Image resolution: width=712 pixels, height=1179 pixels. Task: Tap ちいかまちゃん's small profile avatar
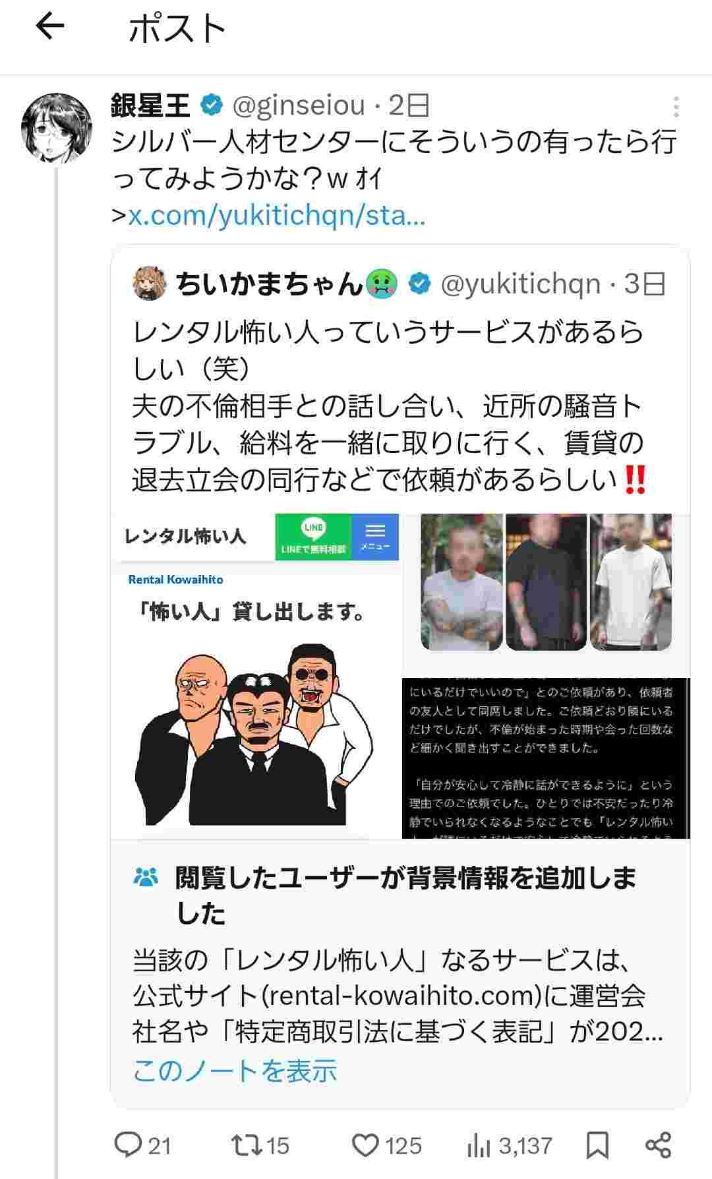tap(149, 284)
